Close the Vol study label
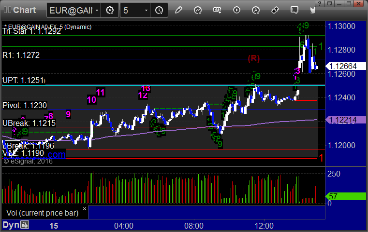 tap(85, 208)
